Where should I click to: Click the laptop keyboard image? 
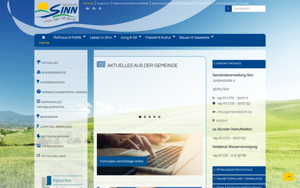pyautogui.click(x=149, y=154)
